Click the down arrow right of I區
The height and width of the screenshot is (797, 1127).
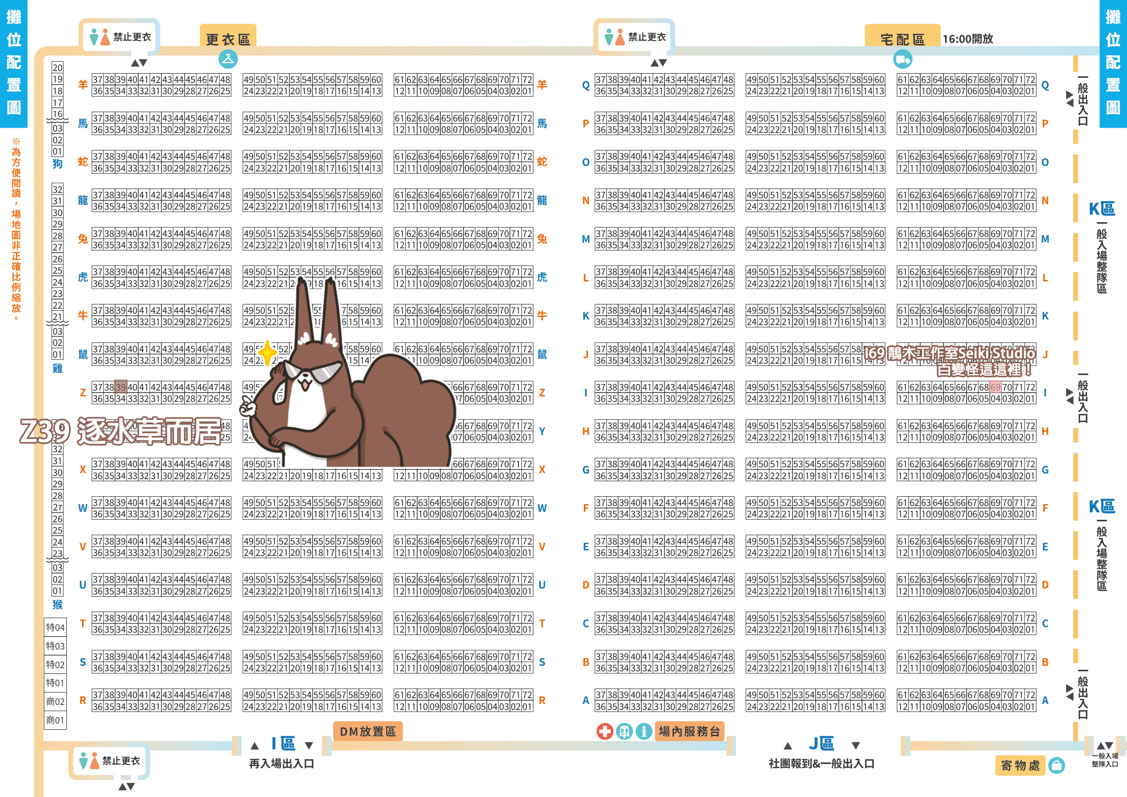pos(309,746)
